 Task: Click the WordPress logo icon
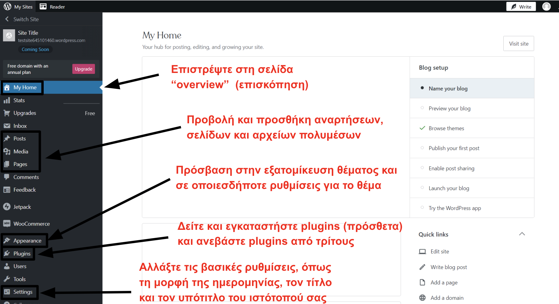click(x=8, y=6)
